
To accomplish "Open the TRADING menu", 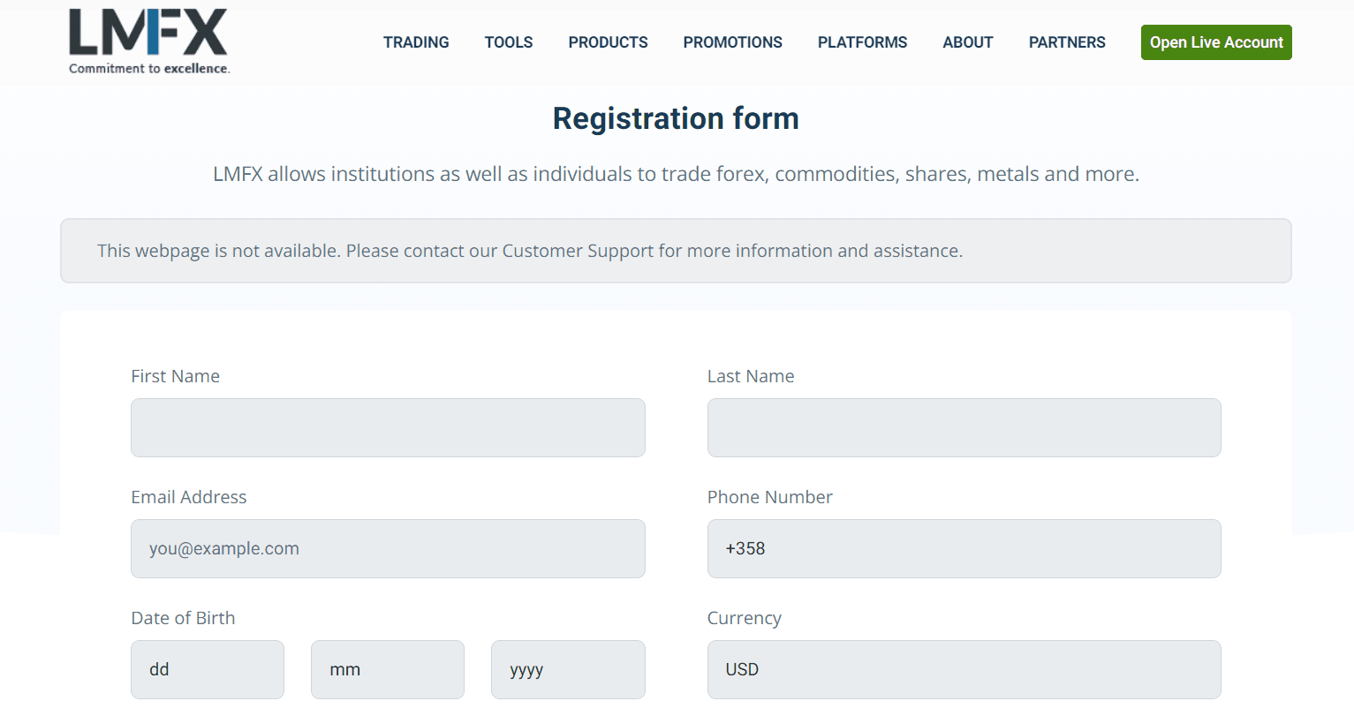I will click(416, 42).
